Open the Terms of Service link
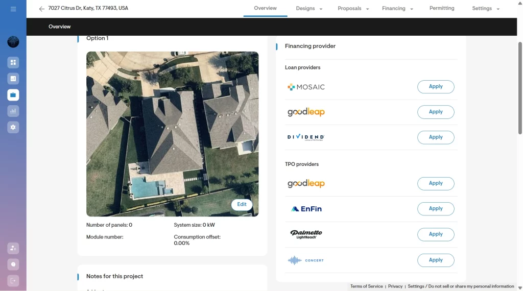The height and width of the screenshot is (291, 523). pos(366,286)
